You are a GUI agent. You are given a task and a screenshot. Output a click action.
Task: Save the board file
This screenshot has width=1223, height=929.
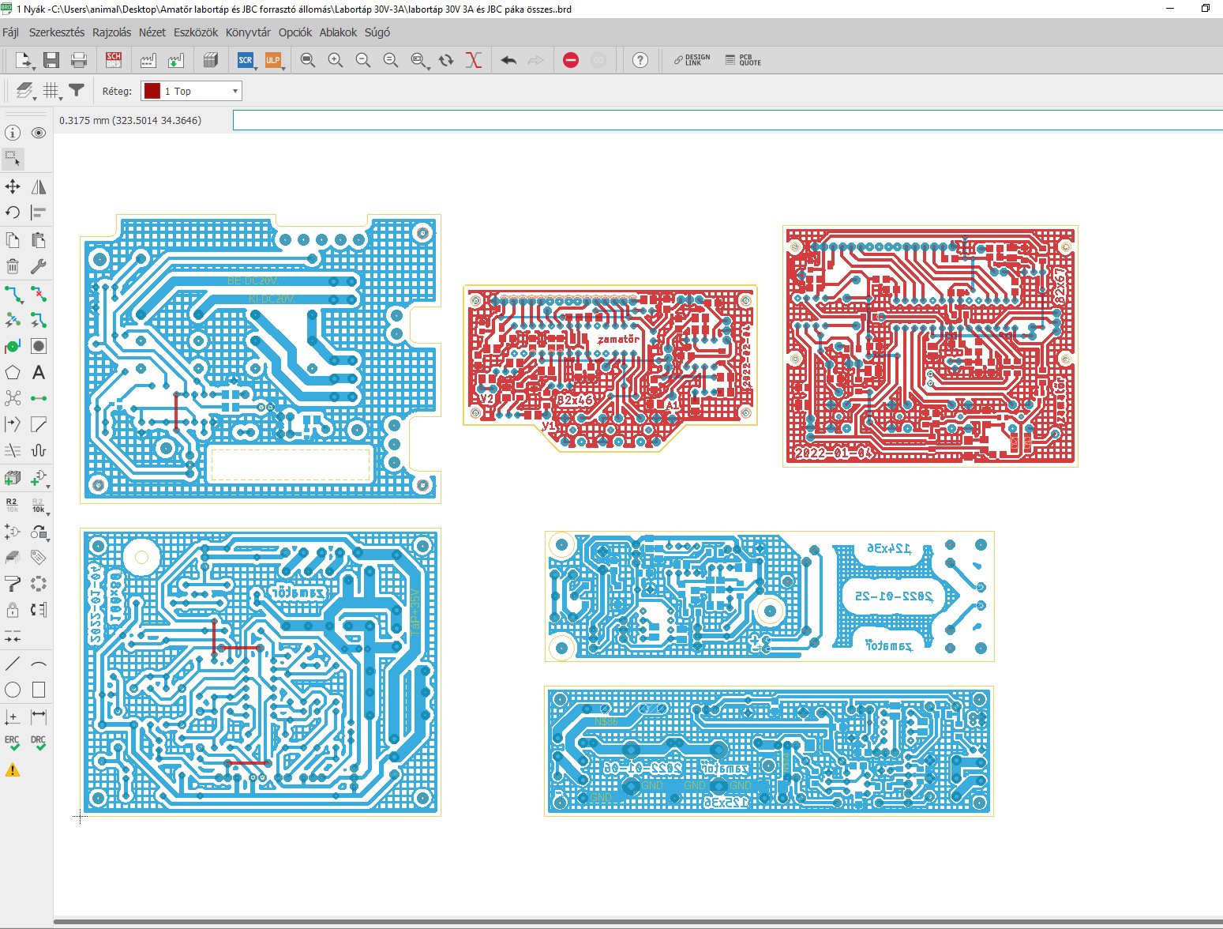(51, 60)
